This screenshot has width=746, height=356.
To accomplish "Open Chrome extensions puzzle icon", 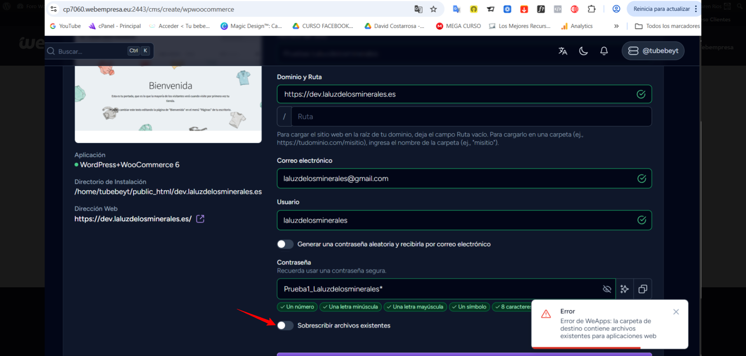I will click(591, 9).
